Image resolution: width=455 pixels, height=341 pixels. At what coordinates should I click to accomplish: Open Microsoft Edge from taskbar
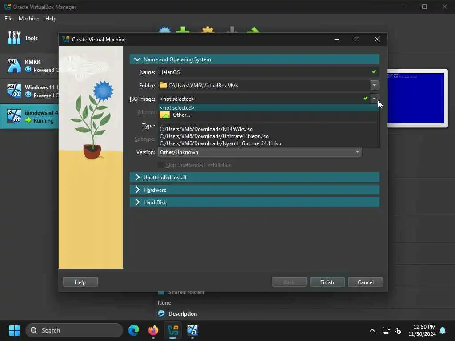134,330
